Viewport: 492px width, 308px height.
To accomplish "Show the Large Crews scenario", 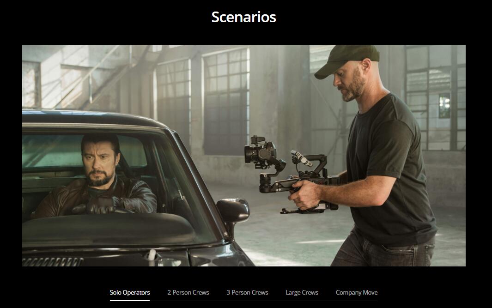I will [x=302, y=292].
